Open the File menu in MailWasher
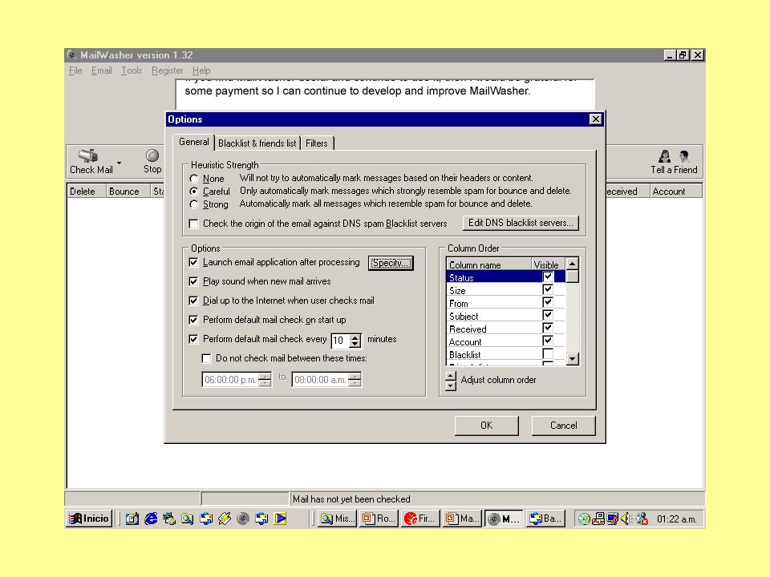Screen dimensions: 770x577 (75, 71)
